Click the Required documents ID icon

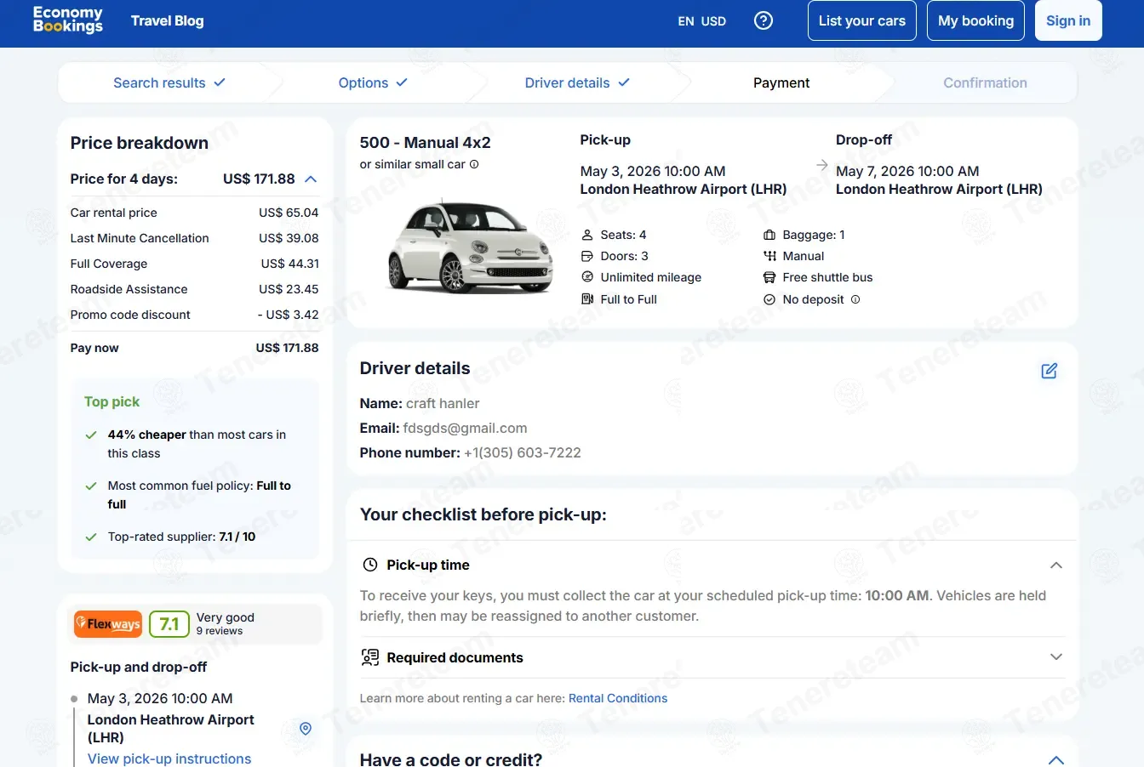[x=370, y=657]
